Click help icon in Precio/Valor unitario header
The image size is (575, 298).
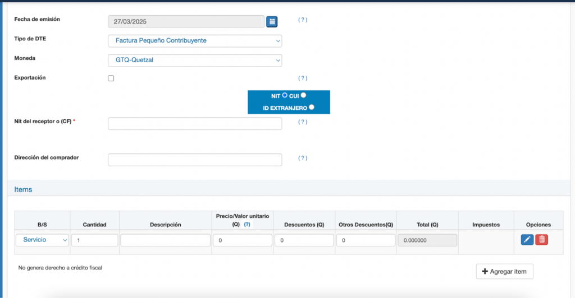pos(247,224)
